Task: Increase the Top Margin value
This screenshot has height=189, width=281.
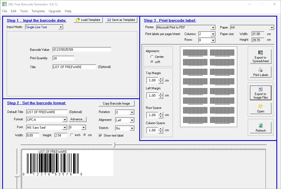Action: 161,79
